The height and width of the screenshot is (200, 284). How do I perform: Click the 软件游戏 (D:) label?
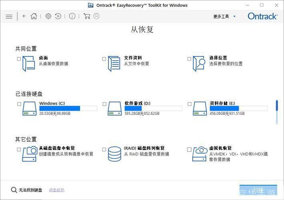point(138,103)
